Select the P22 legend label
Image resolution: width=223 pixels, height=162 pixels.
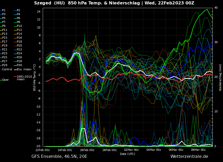click(19, 50)
